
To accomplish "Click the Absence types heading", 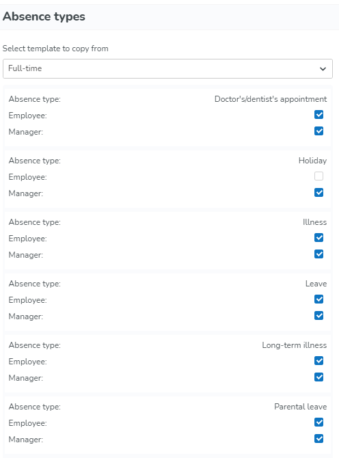I will [44, 16].
